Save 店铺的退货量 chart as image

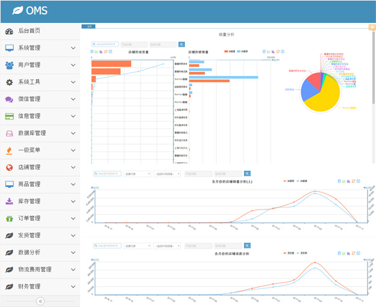pyautogui.click(x=110, y=52)
